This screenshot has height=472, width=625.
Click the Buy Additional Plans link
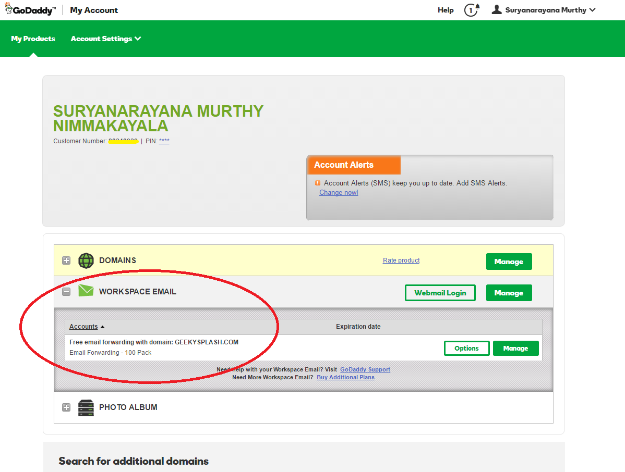coord(345,377)
